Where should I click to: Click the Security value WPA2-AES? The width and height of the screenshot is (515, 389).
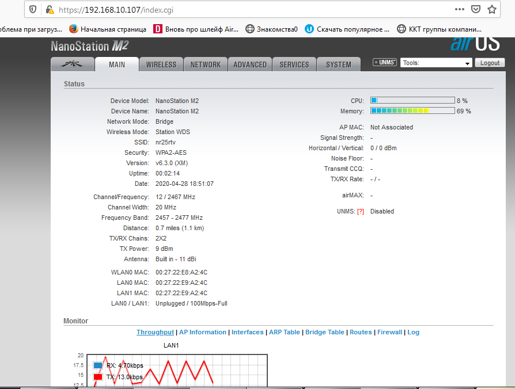pyautogui.click(x=171, y=152)
